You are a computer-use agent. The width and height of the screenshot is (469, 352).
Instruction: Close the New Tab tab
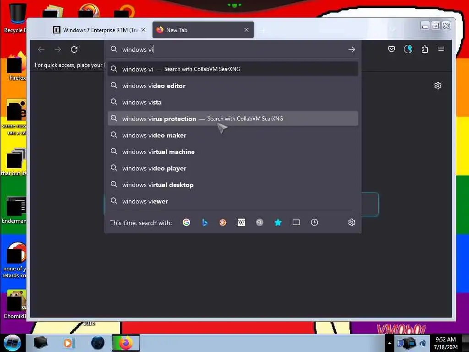tap(246, 30)
